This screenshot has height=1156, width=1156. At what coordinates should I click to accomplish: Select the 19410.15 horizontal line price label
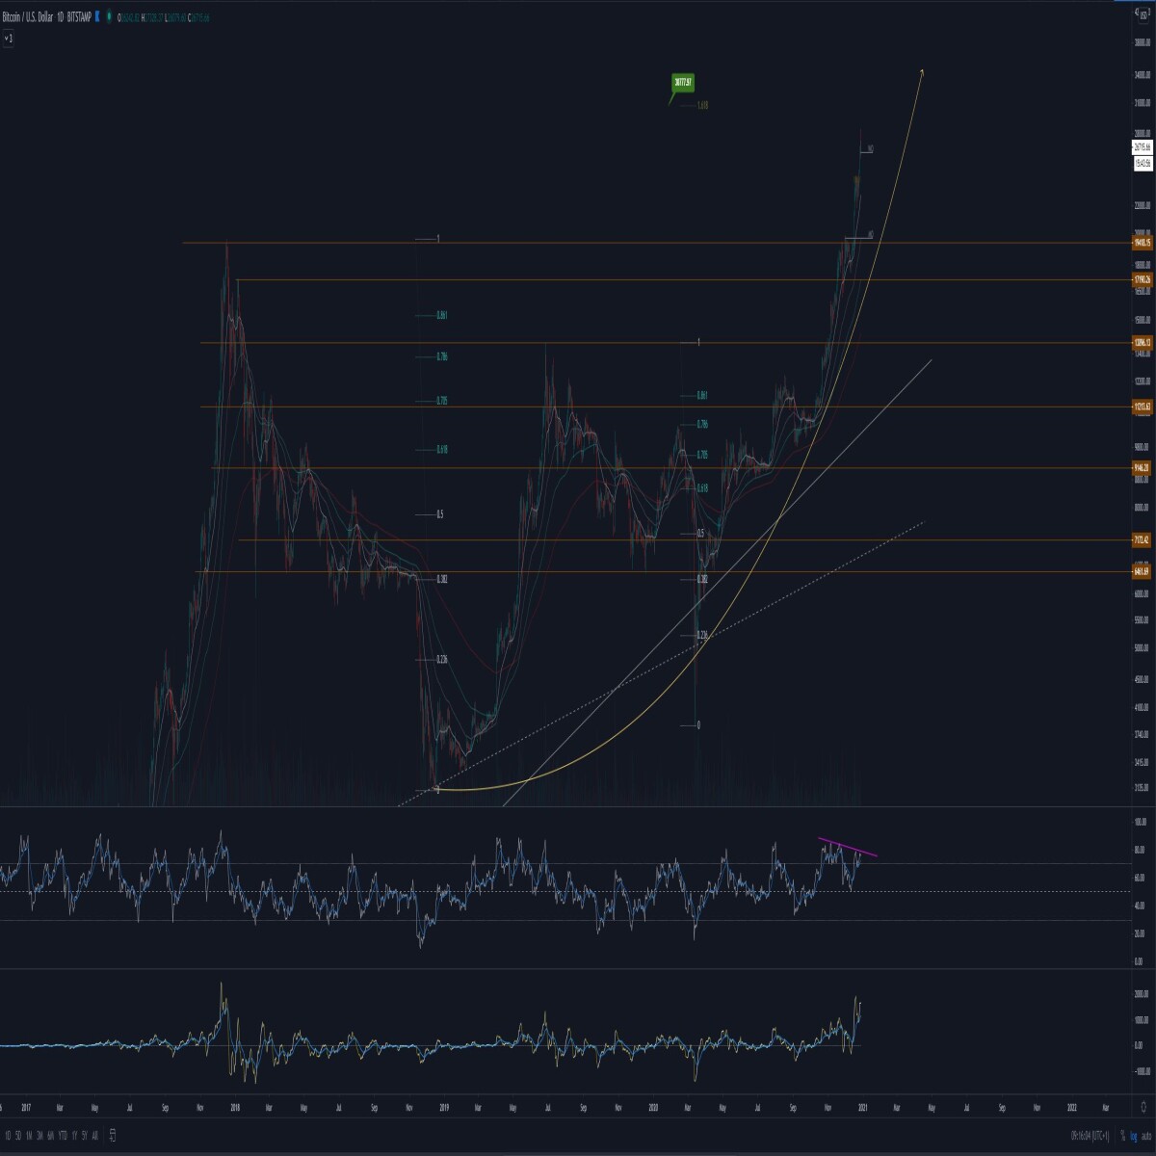[1141, 243]
